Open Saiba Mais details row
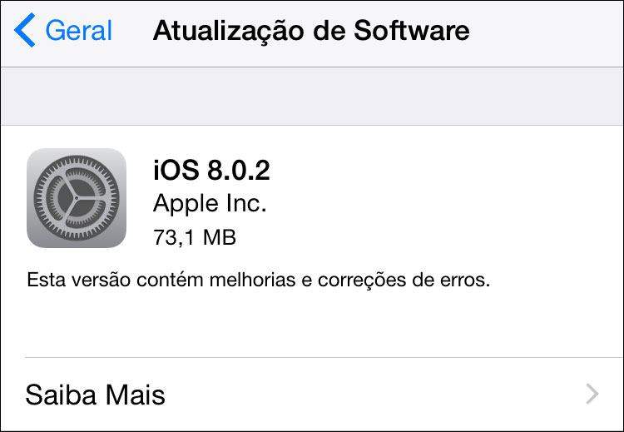The height and width of the screenshot is (432, 624). click(x=312, y=395)
